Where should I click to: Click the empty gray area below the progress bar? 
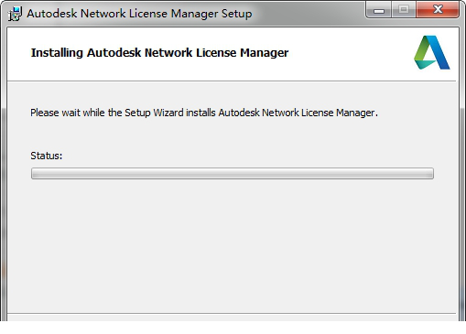[233, 244]
